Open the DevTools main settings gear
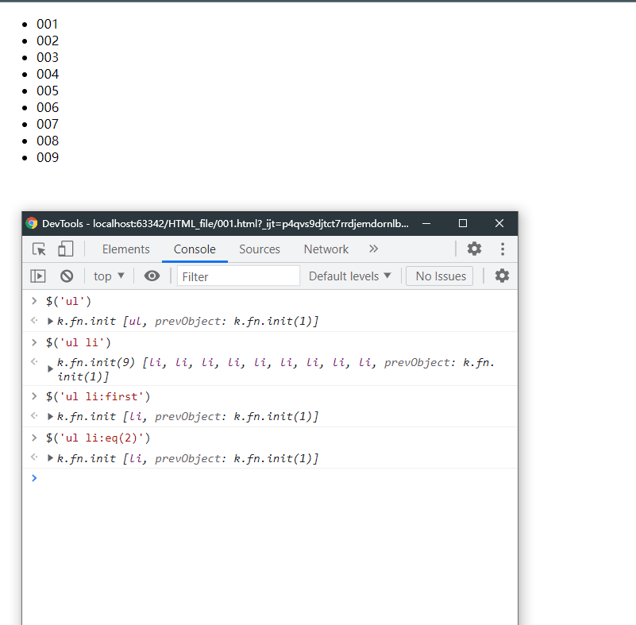Image resolution: width=636 pixels, height=625 pixels. 474,249
